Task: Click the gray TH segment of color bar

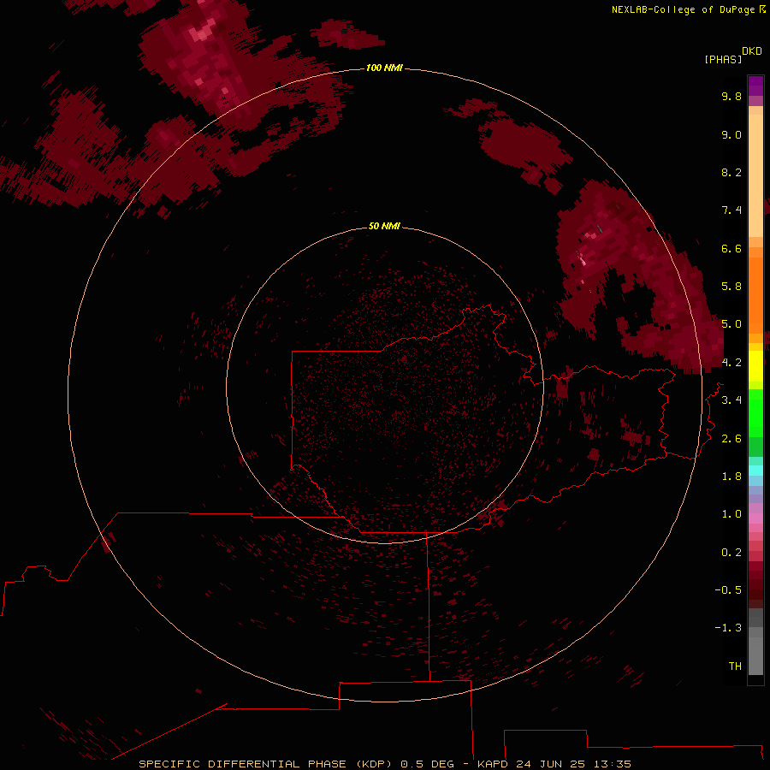Action: (x=755, y=655)
